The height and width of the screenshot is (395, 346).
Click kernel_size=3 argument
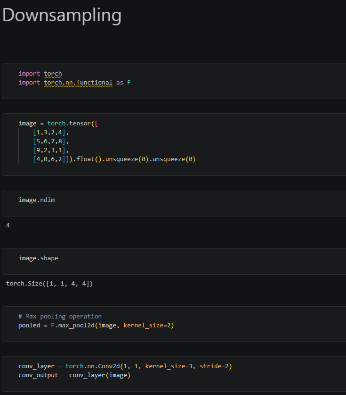169,366
